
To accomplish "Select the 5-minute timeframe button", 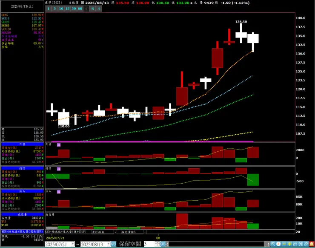I will [54, 9].
